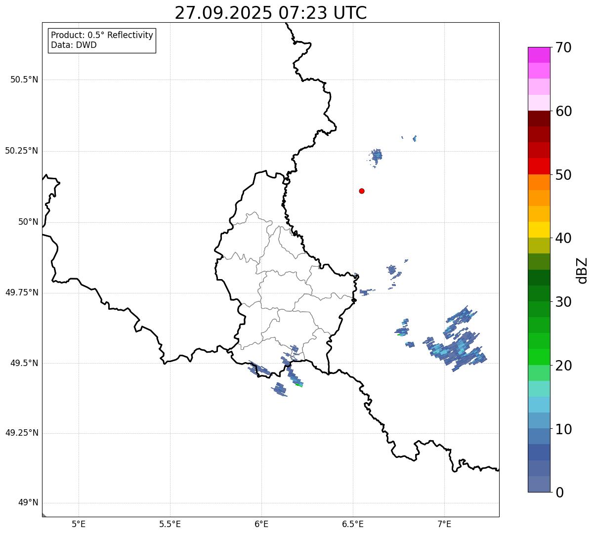Click the "40" colorbar tick value
Screen dimensions: 594x534
[x=564, y=238]
